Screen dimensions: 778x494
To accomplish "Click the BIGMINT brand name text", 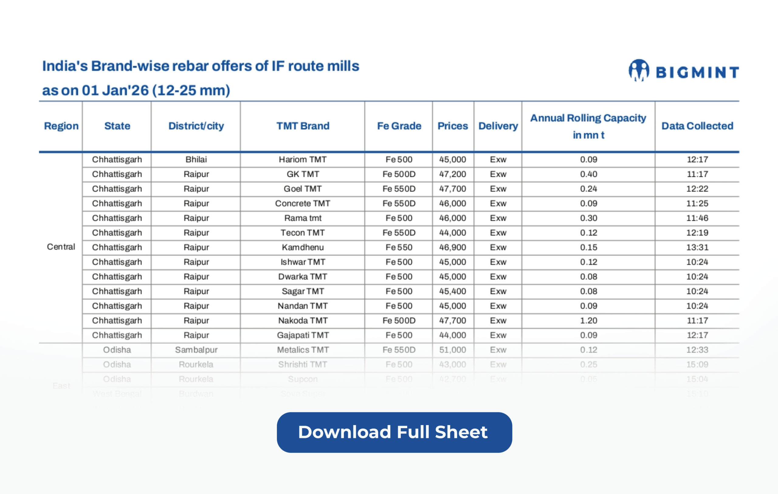I will coord(697,72).
